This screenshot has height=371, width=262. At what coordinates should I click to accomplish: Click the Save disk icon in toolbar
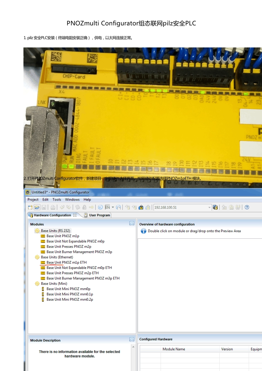44,207
